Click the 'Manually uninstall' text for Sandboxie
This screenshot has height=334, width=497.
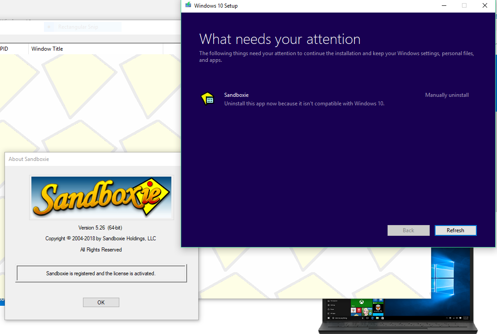pyautogui.click(x=447, y=95)
